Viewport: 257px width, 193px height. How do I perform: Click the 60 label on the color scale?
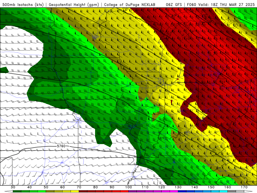pyautogui.click(x=62, y=187)
